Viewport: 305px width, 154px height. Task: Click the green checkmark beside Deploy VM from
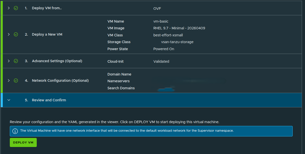click(16, 8)
